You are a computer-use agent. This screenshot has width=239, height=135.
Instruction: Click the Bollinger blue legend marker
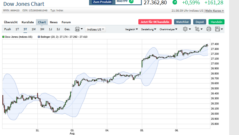point(39,37)
